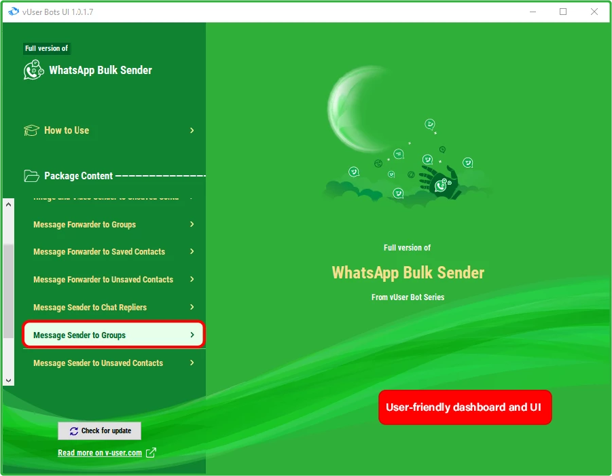Click the package list scrollbar thumb

pos(9,291)
